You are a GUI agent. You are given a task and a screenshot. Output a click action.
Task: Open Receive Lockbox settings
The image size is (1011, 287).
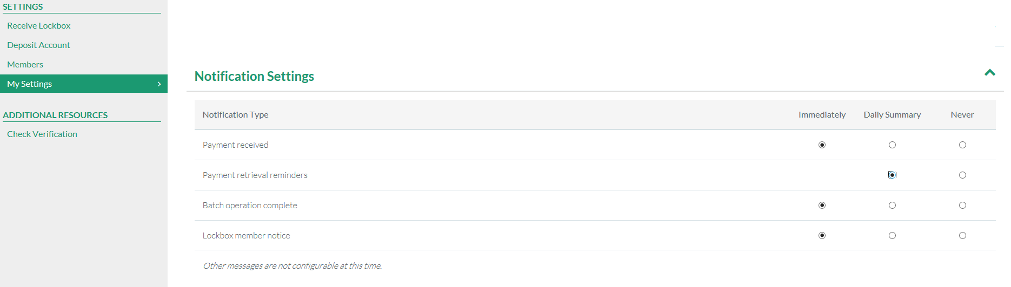click(39, 26)
